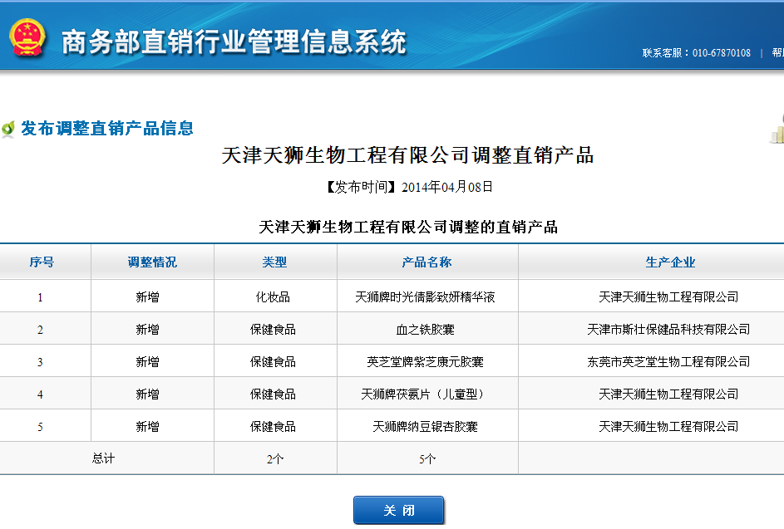Select product 天狮牌纳豆银杏胶囊
The width and height of the screenshot is (784, 529).
pyautogui.click(x=425, y=427)
